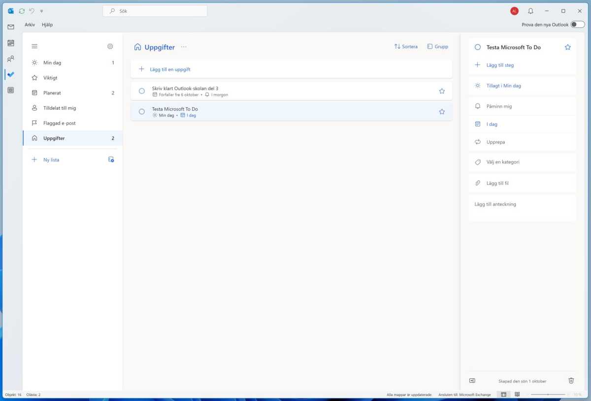Open the Quick Access Toolbar customize arrow
This screenshot has width=591, height=401.
(41, 11)
